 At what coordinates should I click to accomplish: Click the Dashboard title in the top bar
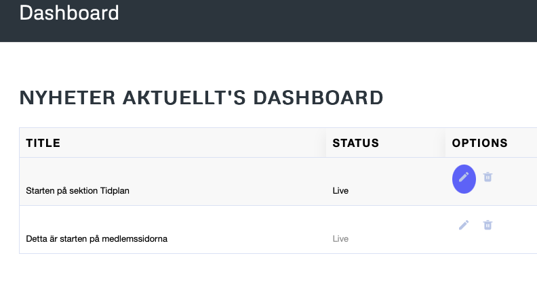[69, 12]
